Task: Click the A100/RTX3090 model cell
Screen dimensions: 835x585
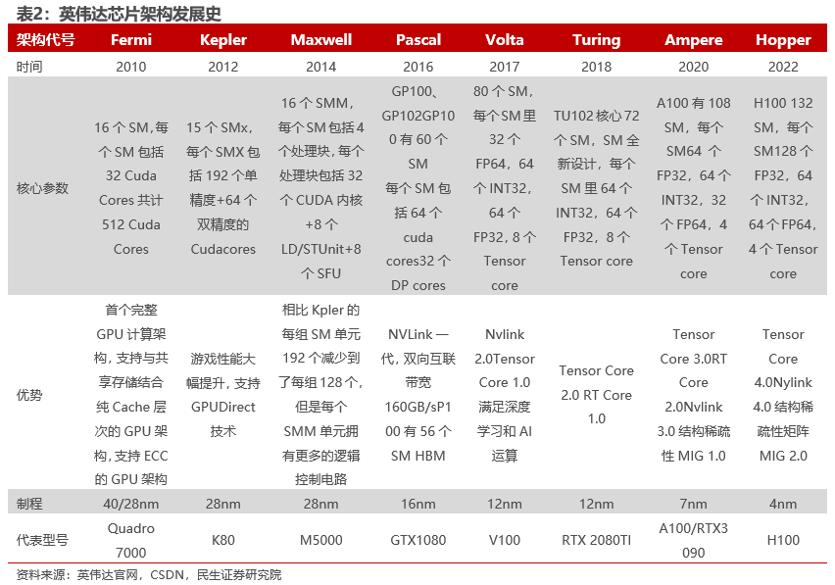Action: 693,540
